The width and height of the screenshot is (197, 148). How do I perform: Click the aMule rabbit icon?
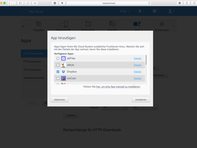[63, 65]
